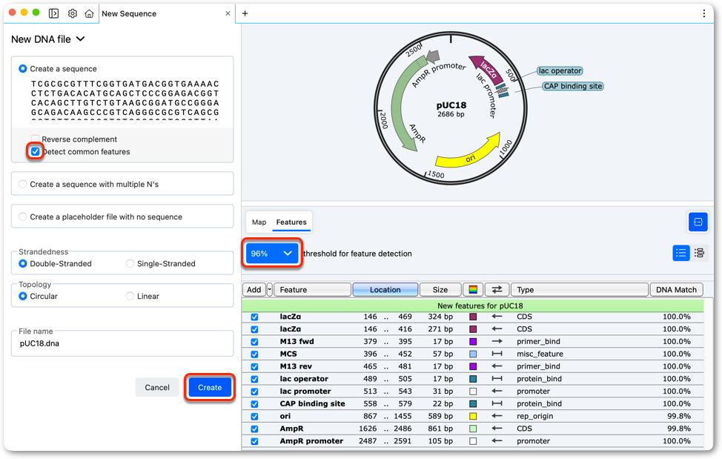Screen dimensions: 722x459
Task: Uncheck Detect common features checkbox
Action: click(36, 151)
